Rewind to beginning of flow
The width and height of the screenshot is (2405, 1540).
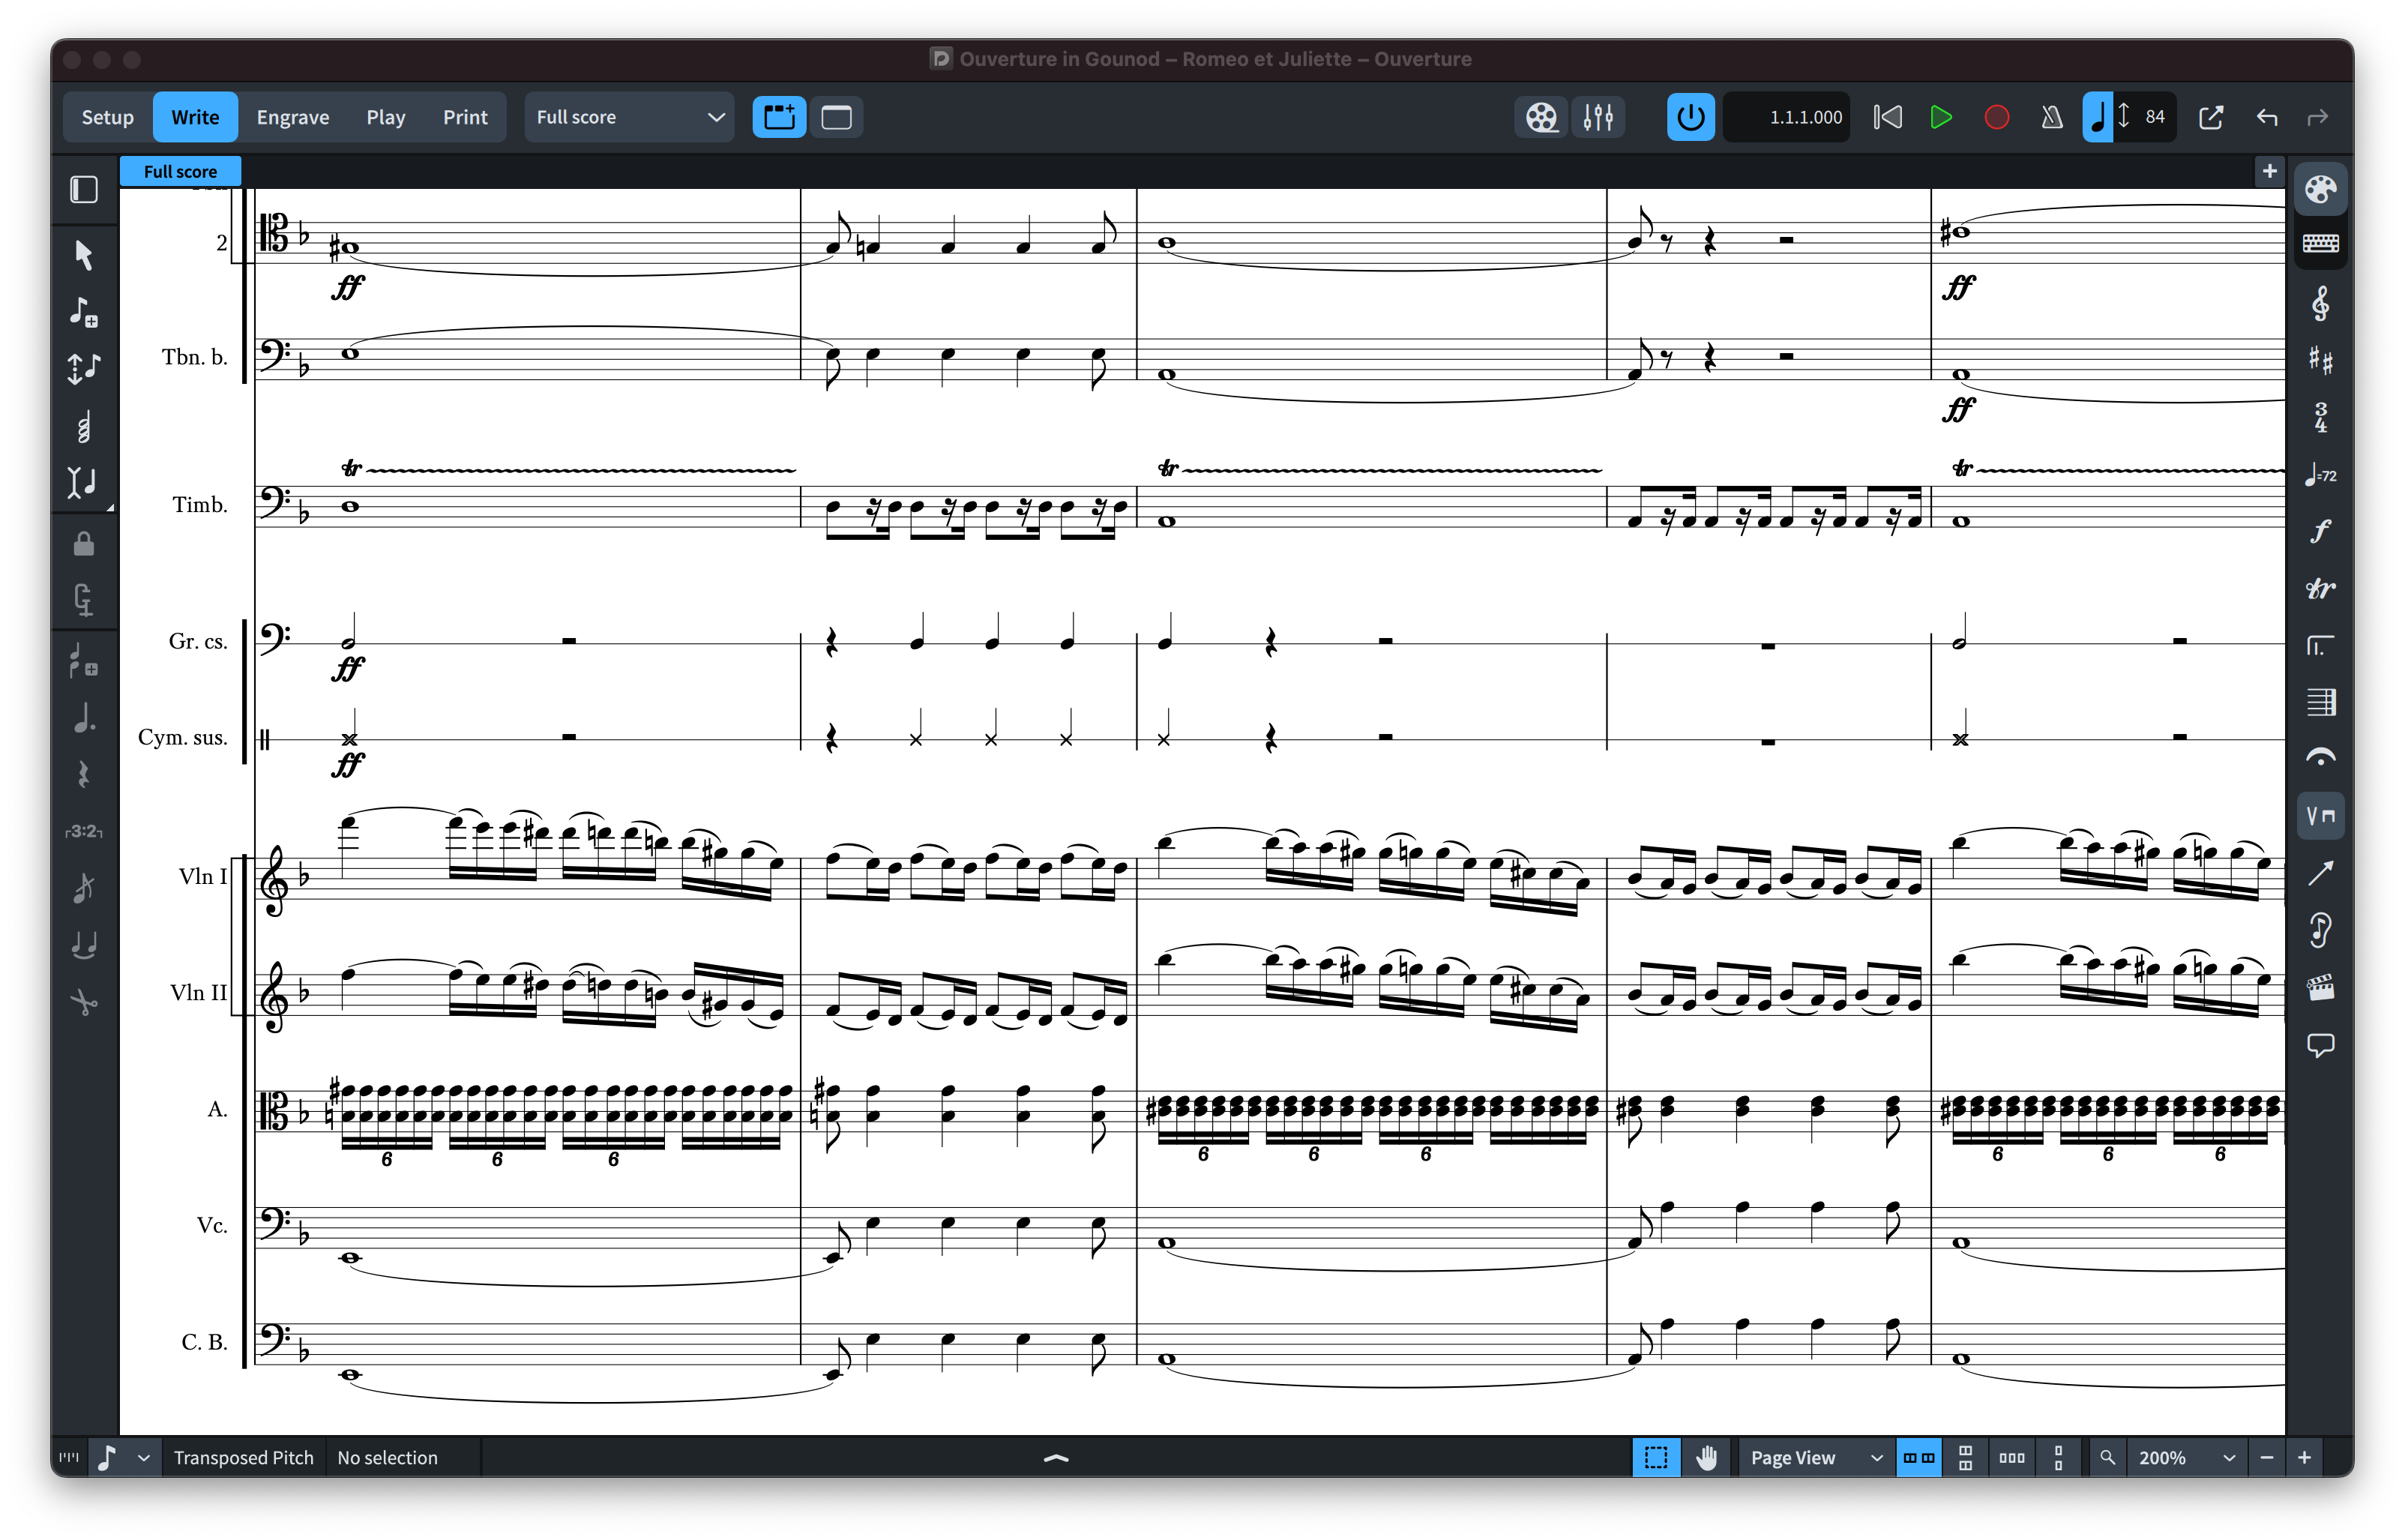point(1886,117)
